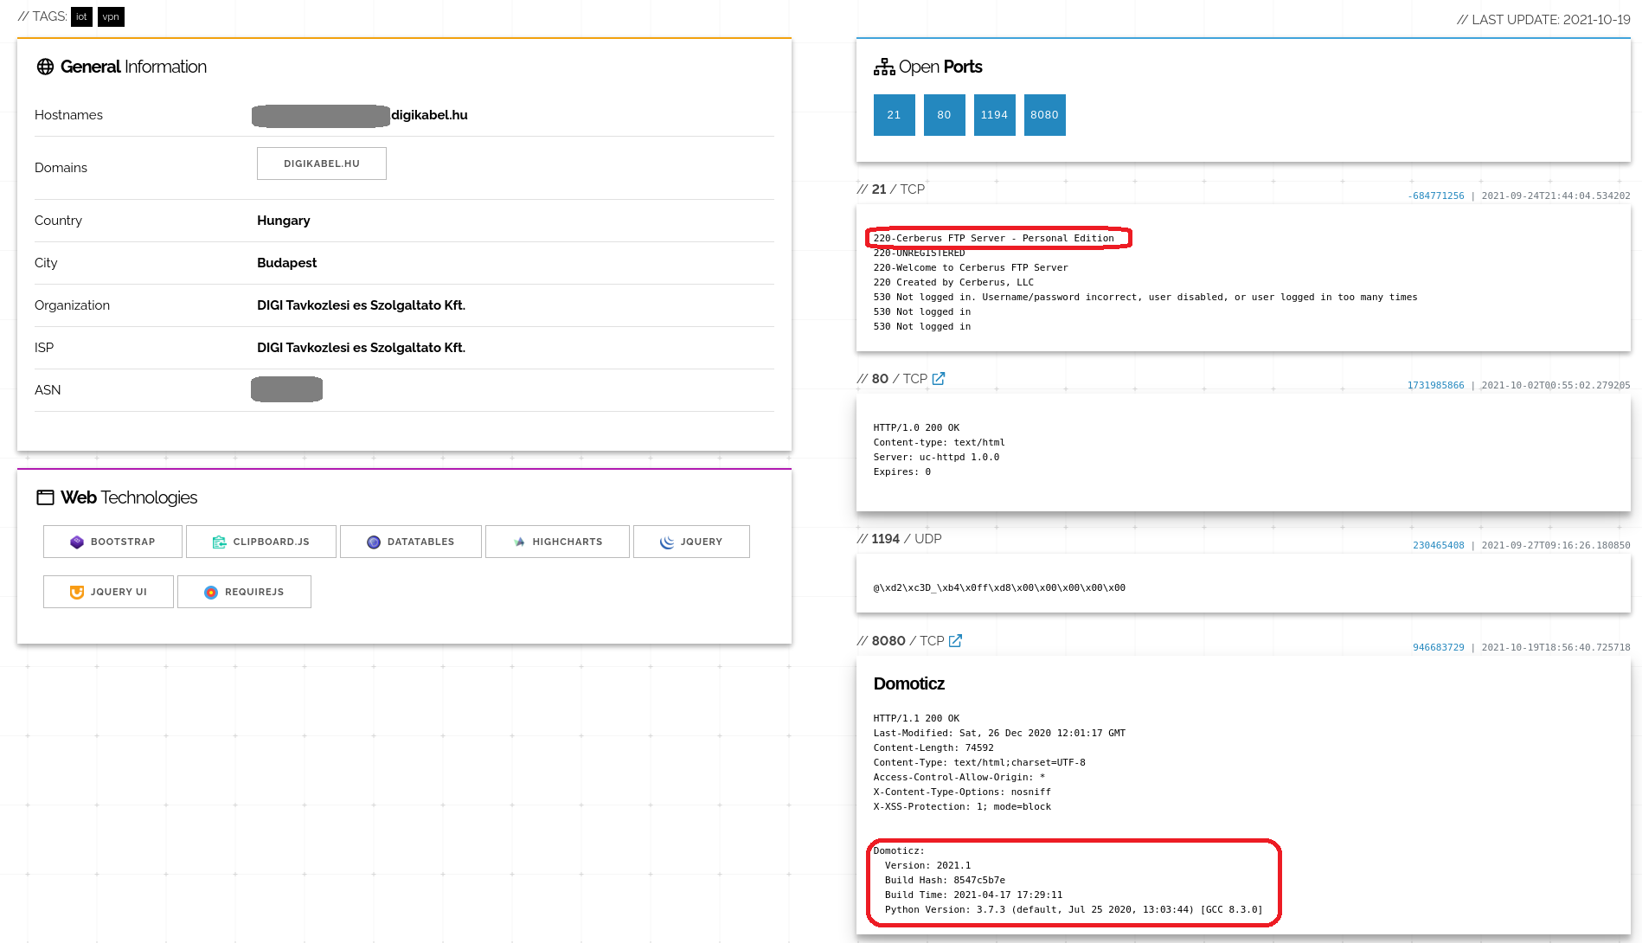1642x943 pixels.
Task: Click the Hungary country value
Action: pos(283,221)
